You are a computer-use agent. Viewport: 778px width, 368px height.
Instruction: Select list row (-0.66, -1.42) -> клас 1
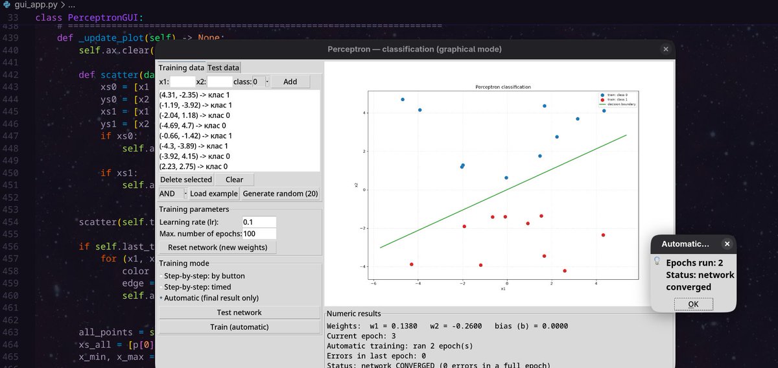[239, 136]
